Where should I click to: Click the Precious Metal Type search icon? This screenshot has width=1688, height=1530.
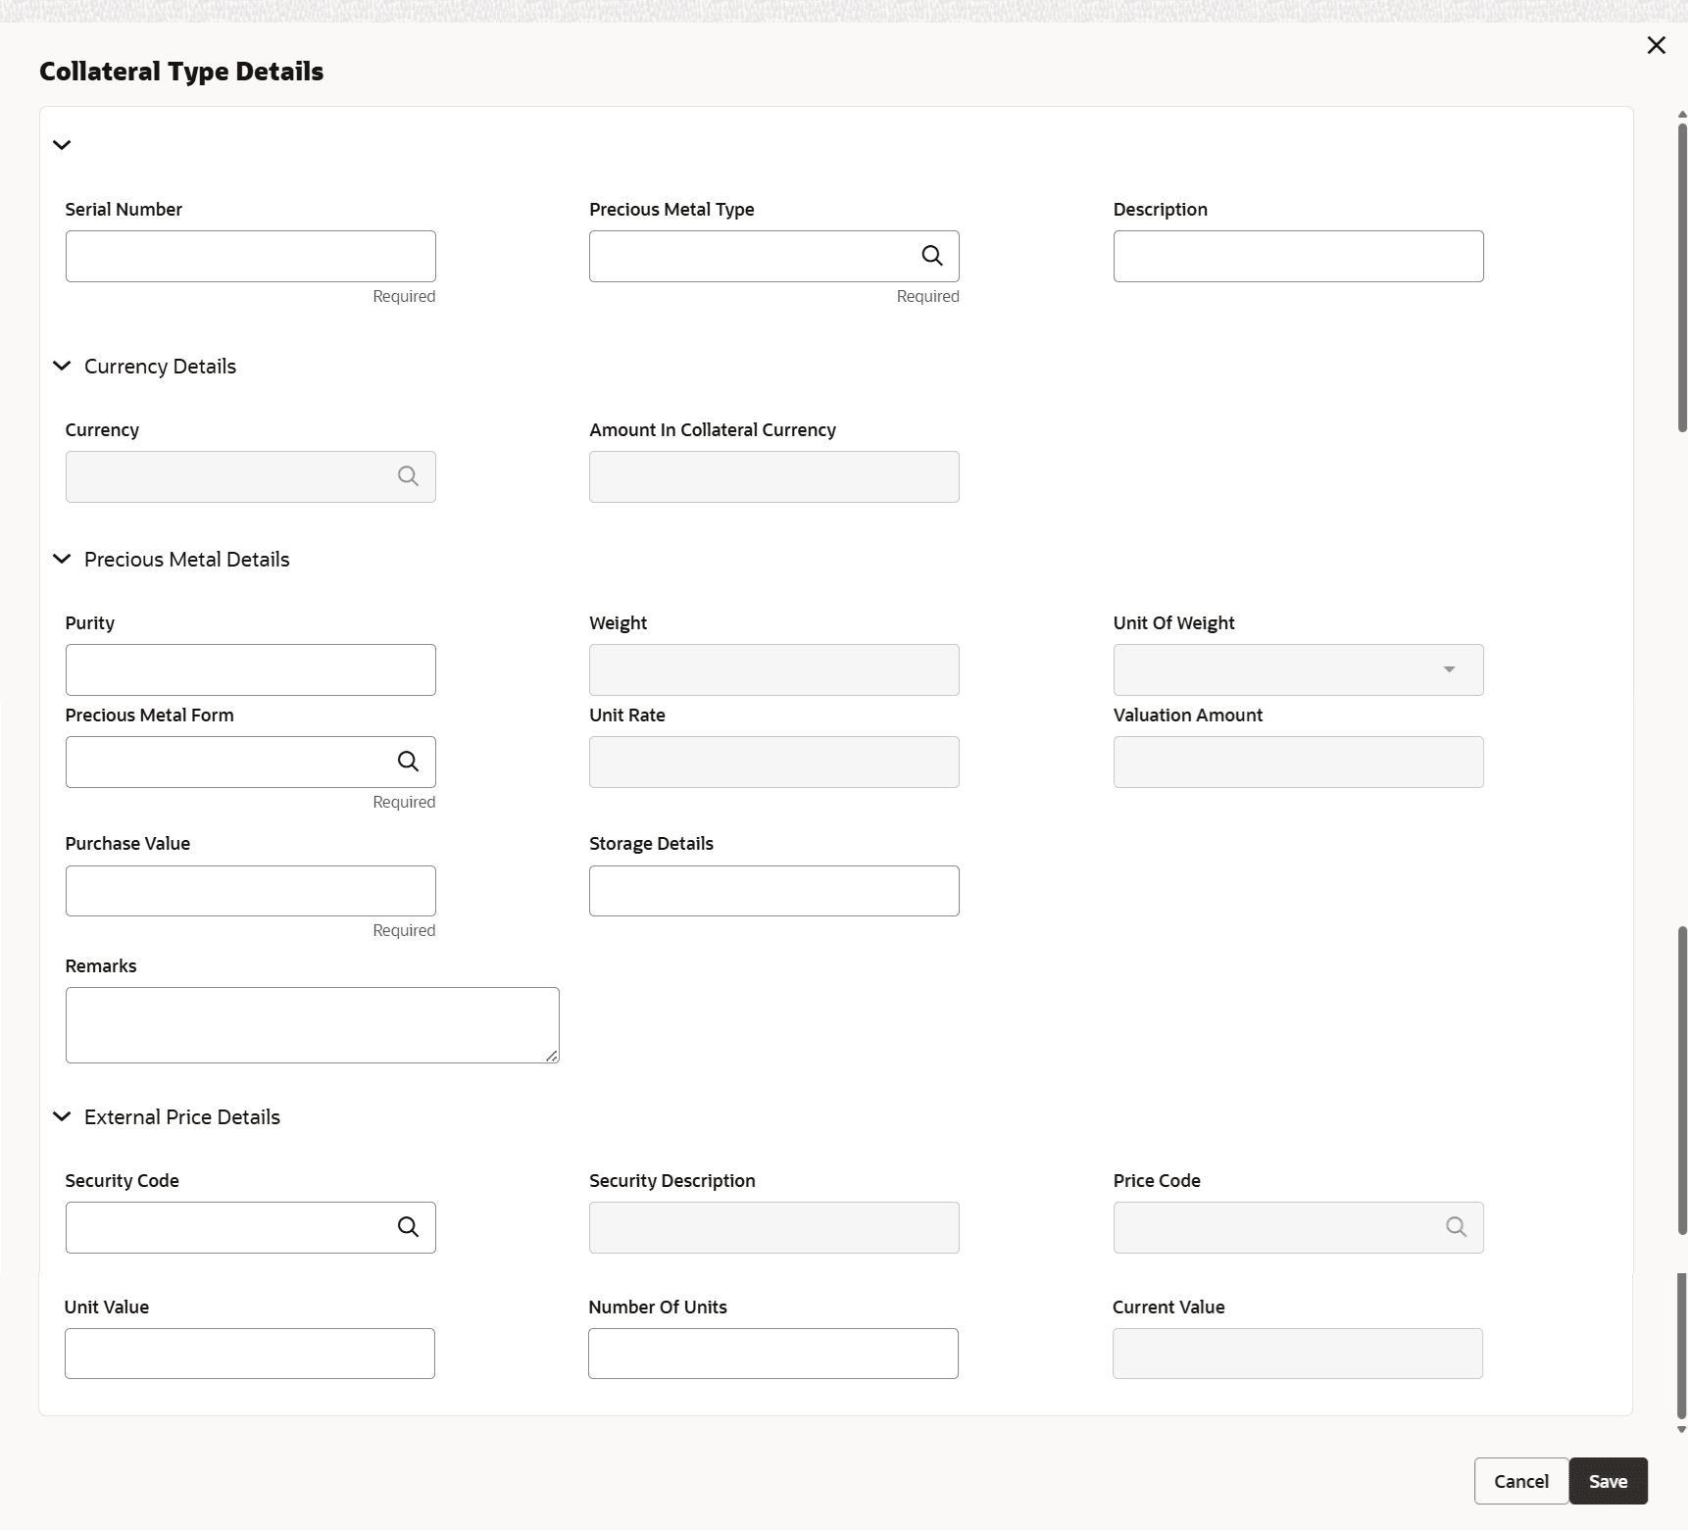tap(932, 256)
